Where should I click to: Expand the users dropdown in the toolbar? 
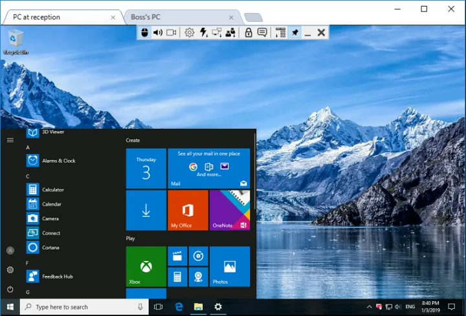click(231, 32)
